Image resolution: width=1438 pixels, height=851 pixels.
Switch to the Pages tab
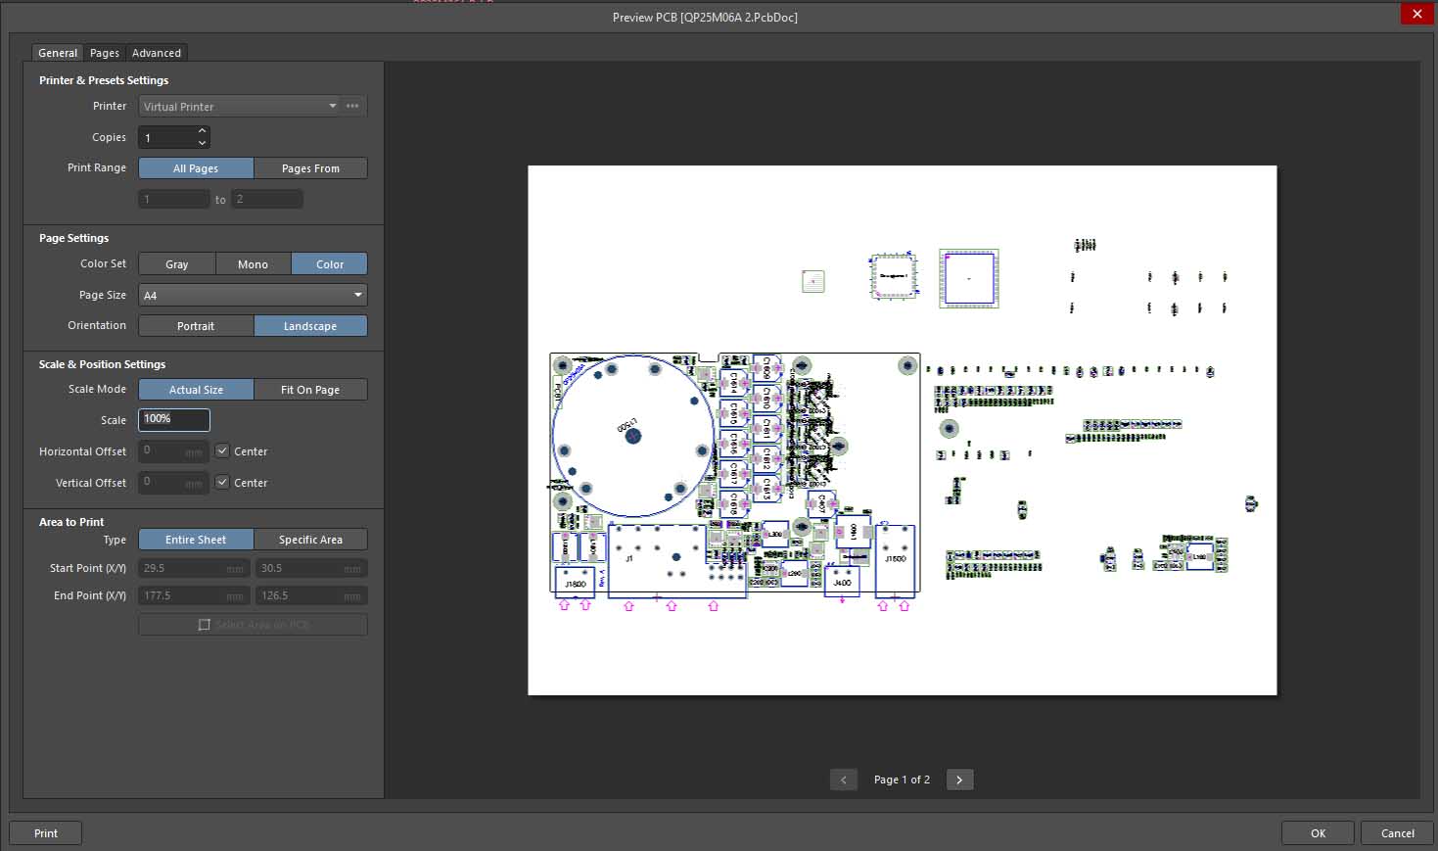105,53
